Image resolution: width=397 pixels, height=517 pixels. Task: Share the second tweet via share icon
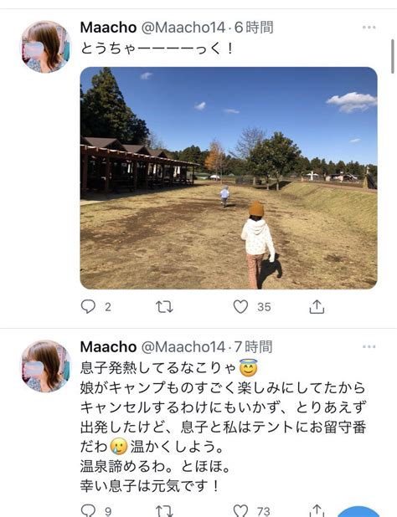click(317, 510)
